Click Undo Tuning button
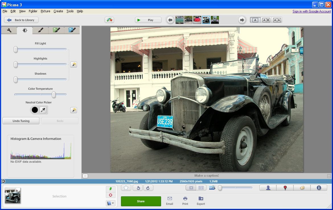The image size is (333, 210). click(21, 121)
